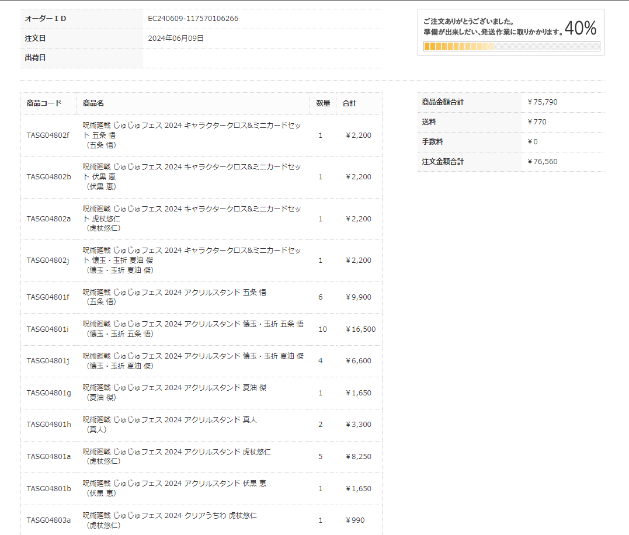Click アクリルスタンド 虎杖悠仁 product name
This screenshot has height=535, width=629.
point(176,456)
